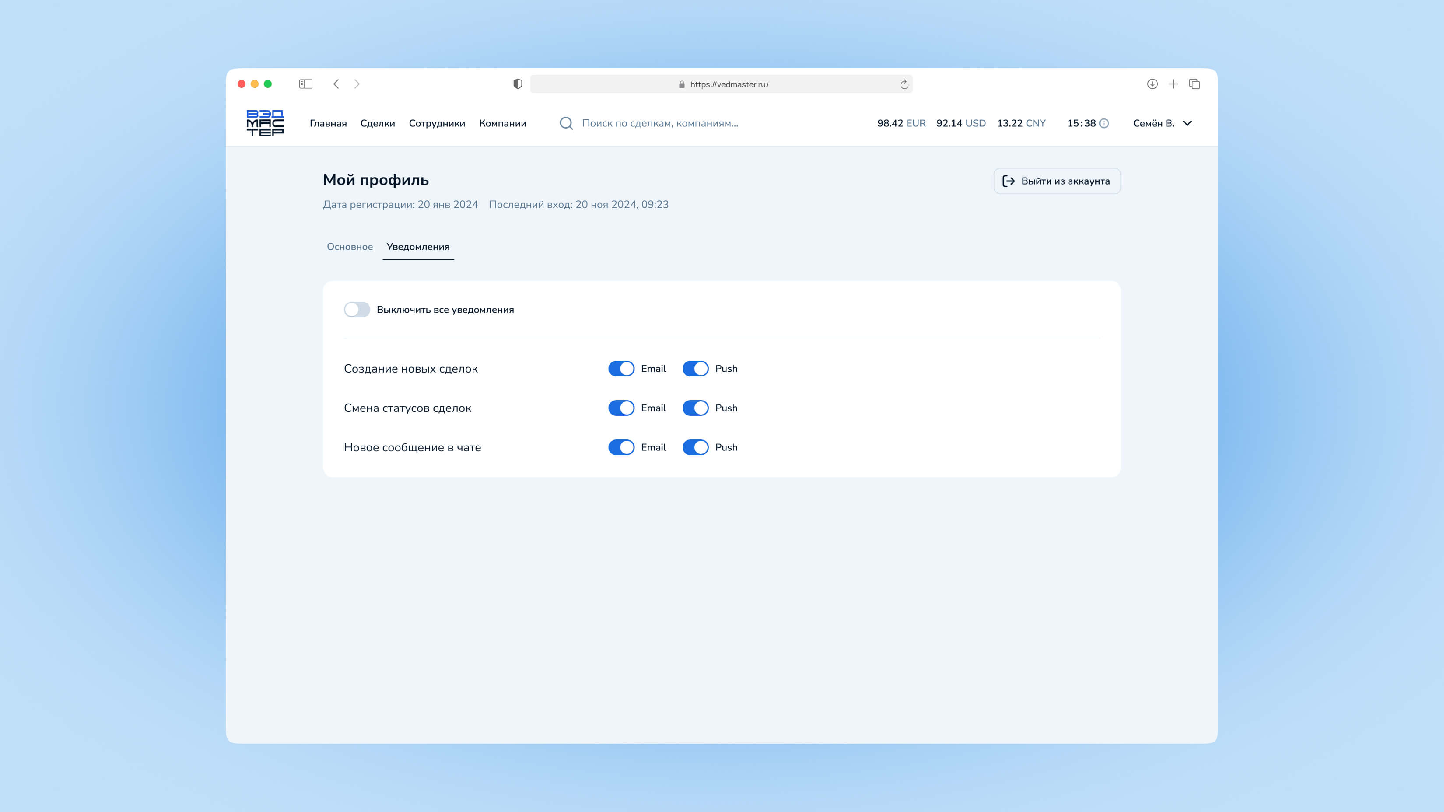Disable Email for new deal creation
Image resolution: width=1444 pixels, height=812 pixels.
pos(621,369)
